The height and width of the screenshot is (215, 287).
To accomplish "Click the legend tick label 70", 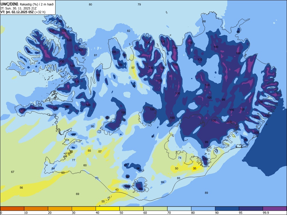I will [169, 213].
